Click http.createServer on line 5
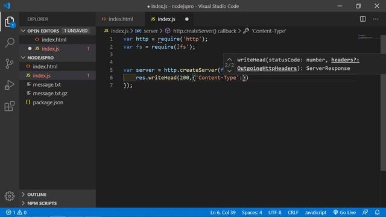The width and height of the screenshot is (386, 217). click(x=191, y=70)
